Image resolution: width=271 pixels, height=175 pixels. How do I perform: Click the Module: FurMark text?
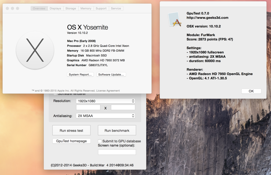[x=201, y=35]
